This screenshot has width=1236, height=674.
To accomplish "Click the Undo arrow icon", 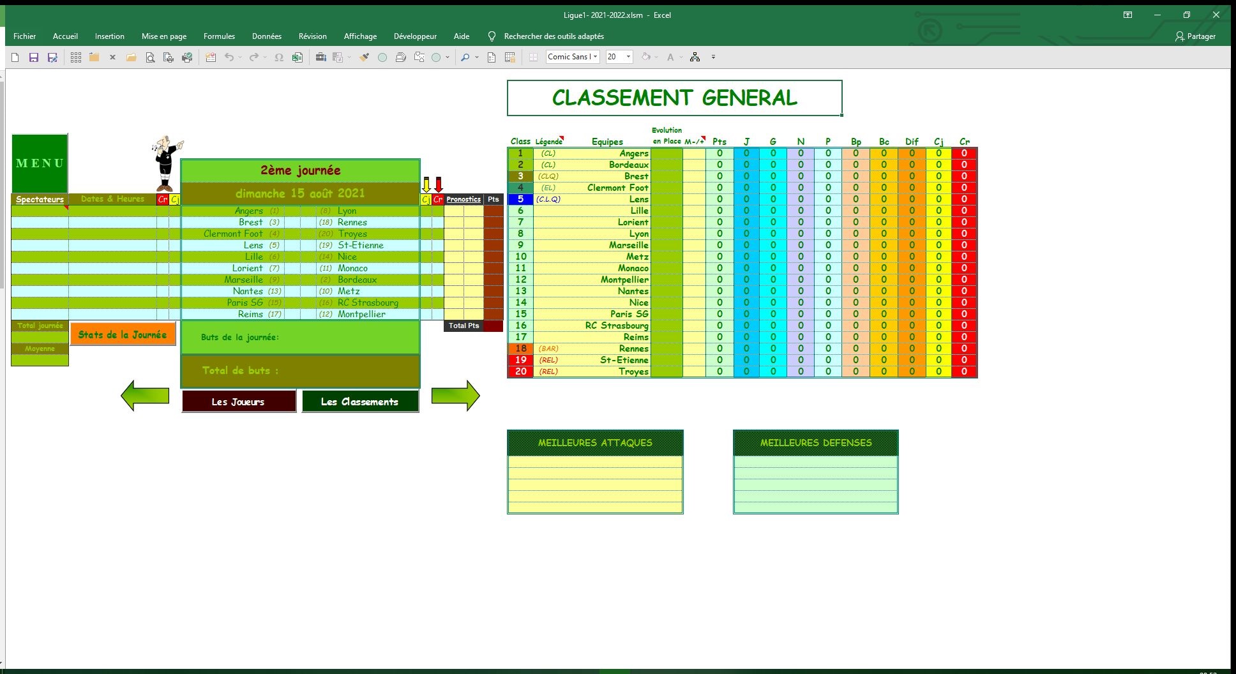I will pyautogui.click(x=229, y=57).
